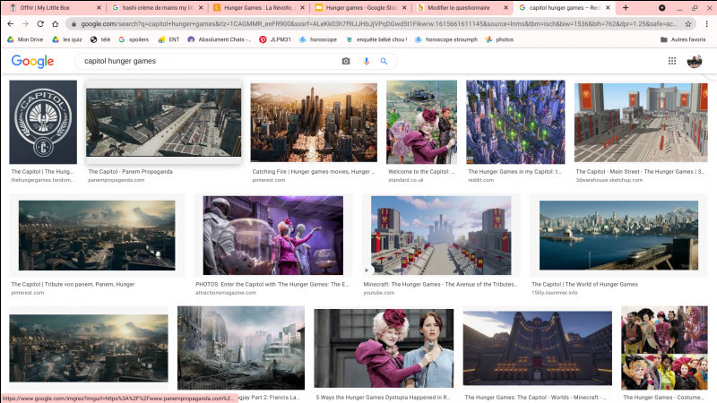717x403 pixels.
Task: Search by image using the camera icon
Action: (x=346, y=61)
